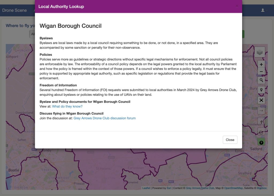
Task: Open the Leaflet attribution link
Action: click(x=146, y=188)
